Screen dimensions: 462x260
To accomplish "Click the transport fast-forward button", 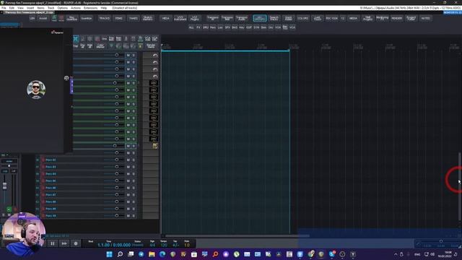I will (64, 243).
